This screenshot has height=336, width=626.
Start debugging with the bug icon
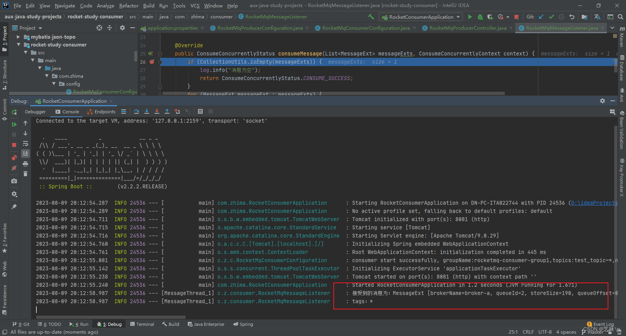pyautogui.click(x=480, y=17)
